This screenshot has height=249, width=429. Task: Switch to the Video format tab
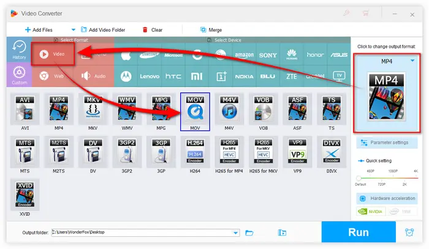coord(53,54)
